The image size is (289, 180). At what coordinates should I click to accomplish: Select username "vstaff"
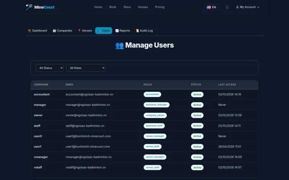[38, 167]
